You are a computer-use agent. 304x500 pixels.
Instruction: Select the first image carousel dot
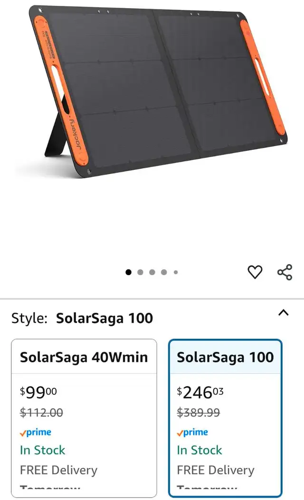coord(128,272)
